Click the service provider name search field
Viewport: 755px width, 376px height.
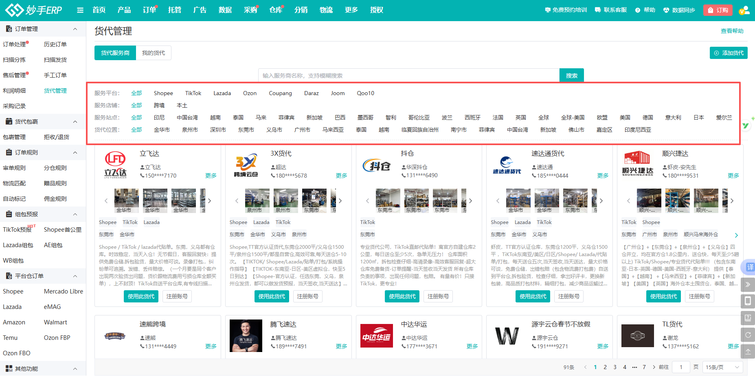click(408, 76)
